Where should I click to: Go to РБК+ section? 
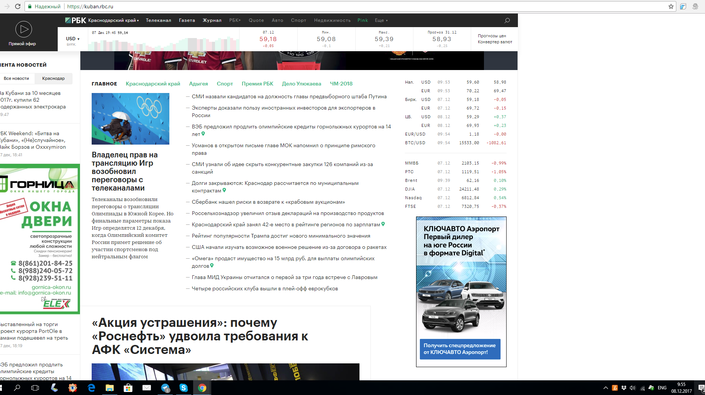[x=235, y=20]
